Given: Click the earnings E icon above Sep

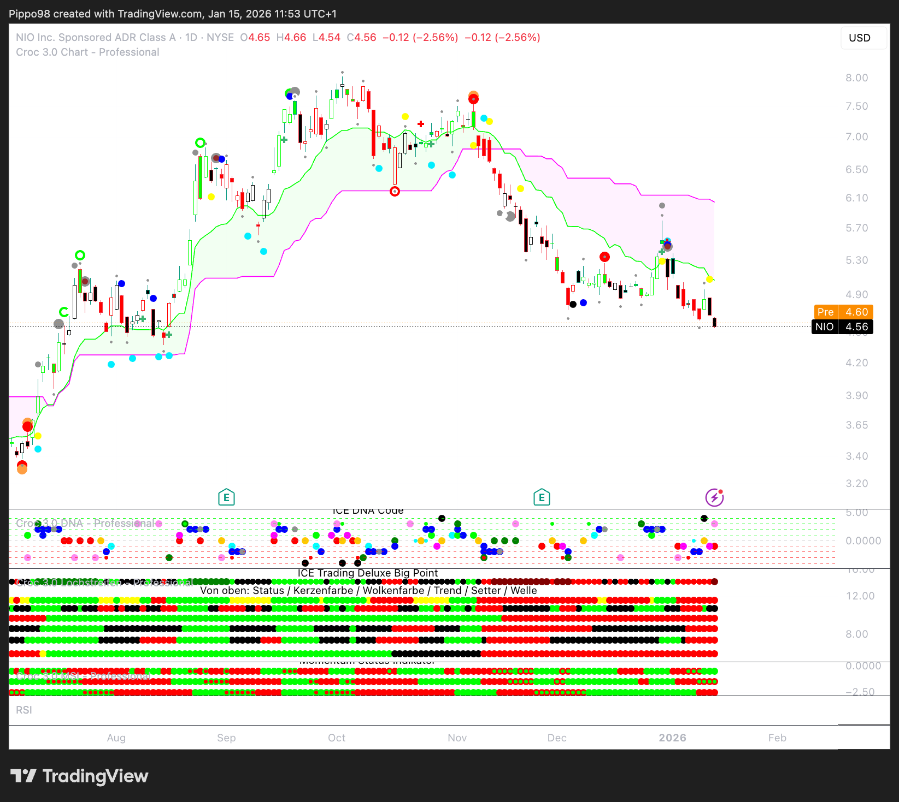Looking at the screenshot, I should (226, 497).
